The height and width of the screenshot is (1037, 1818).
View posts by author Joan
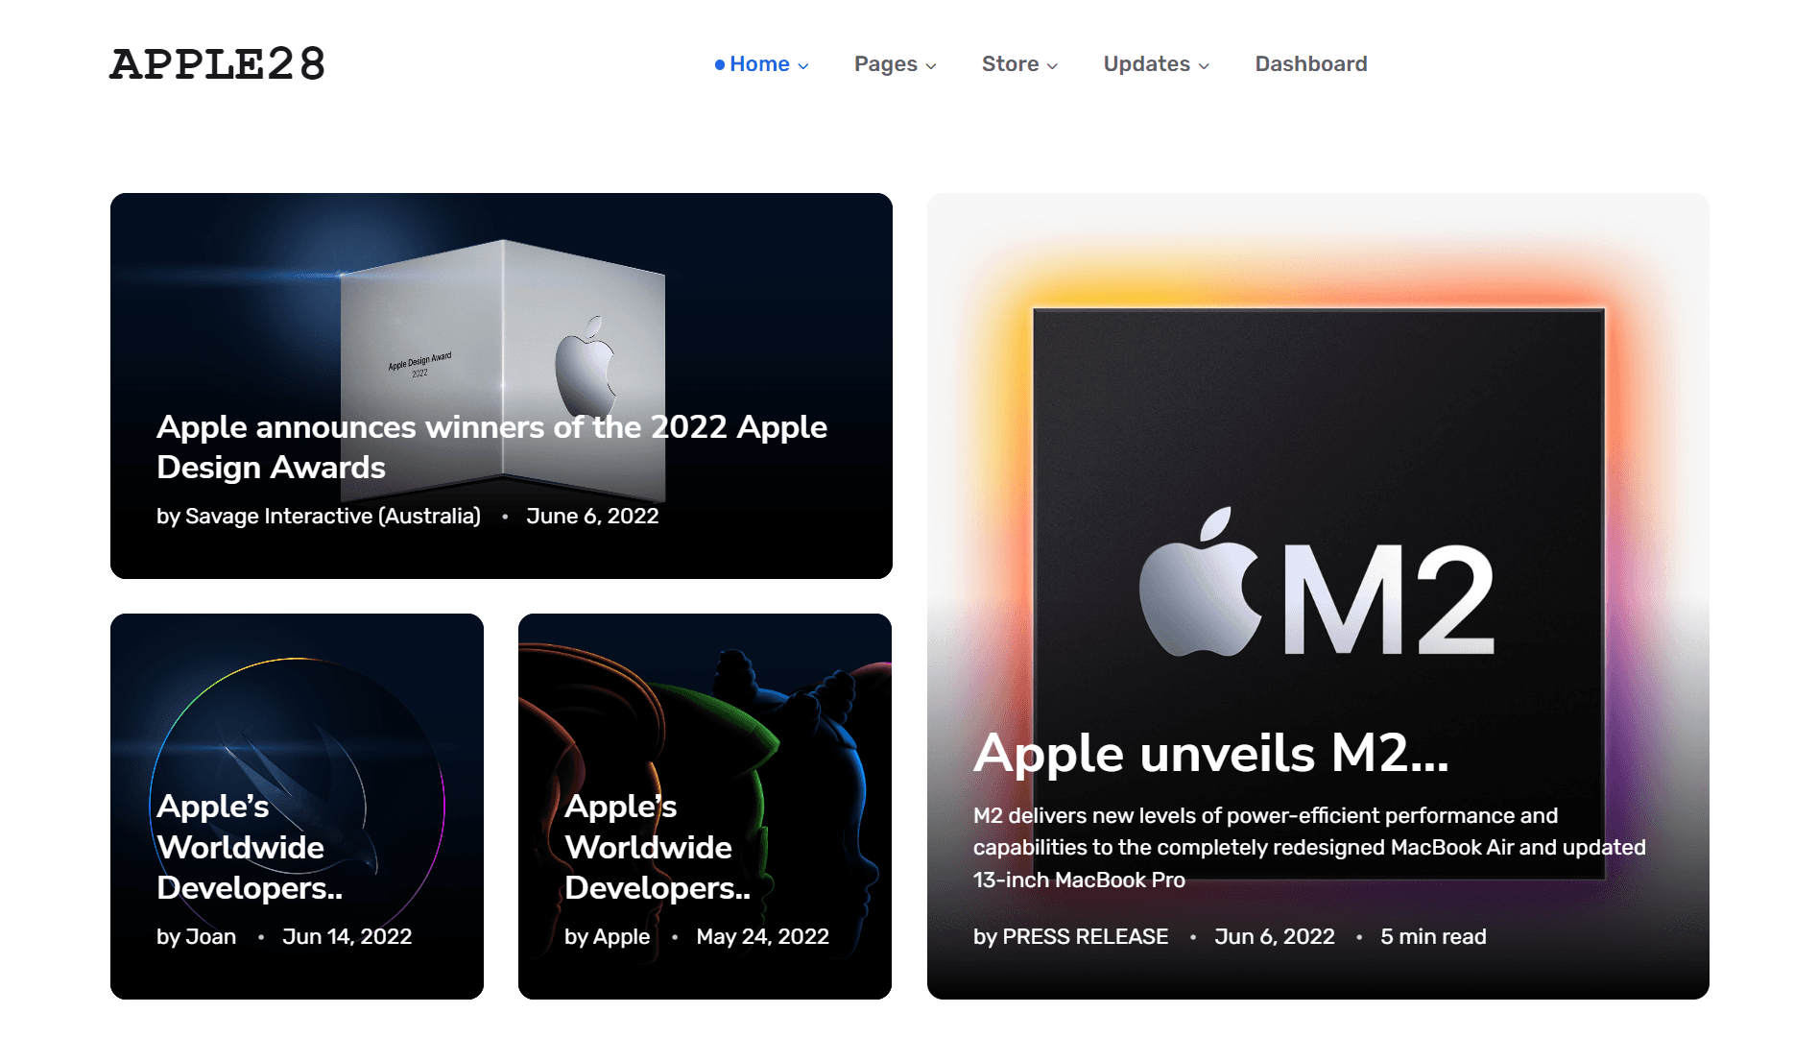click(x=210, y=937)
